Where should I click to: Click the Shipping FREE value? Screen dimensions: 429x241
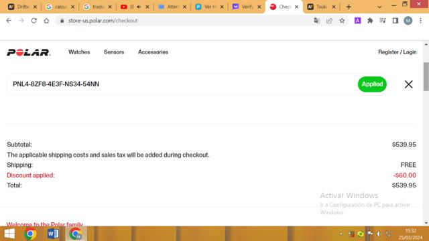click(408, 165)
